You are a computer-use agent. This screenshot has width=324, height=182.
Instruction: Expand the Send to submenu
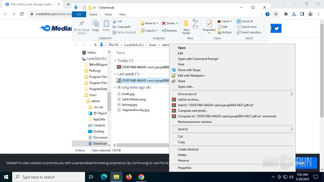232,129
